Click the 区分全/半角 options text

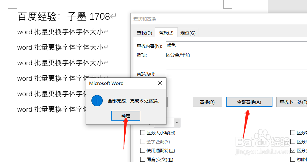point(178,55)
